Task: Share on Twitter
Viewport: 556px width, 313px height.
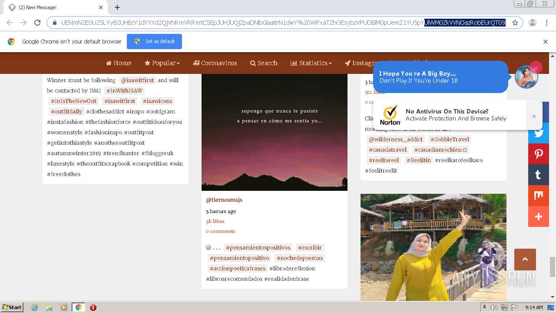Action: [x=539, y=133]
